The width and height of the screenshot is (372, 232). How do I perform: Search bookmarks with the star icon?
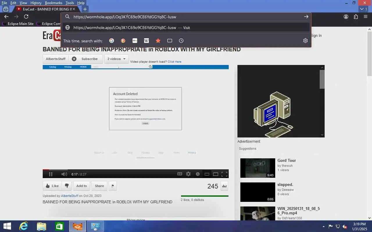pyautogui.click(x=158, y=41)
